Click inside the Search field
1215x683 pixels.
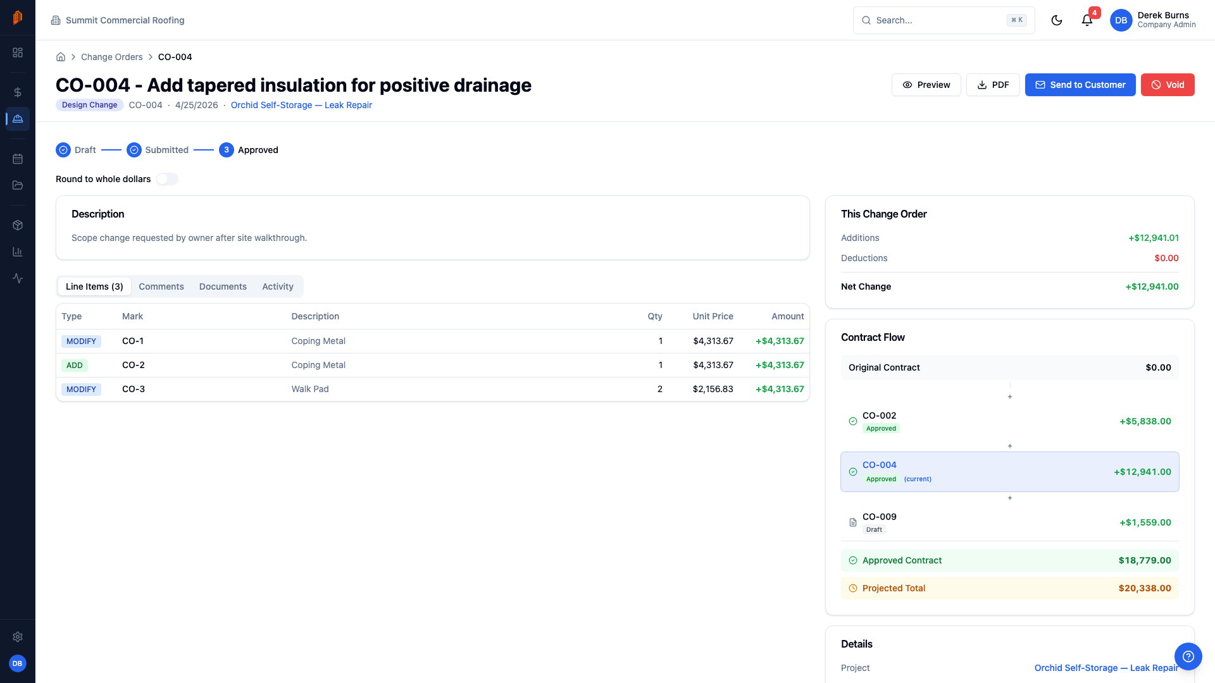click(944, 20)
